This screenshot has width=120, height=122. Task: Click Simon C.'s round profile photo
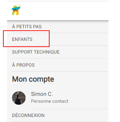(19, 98)
